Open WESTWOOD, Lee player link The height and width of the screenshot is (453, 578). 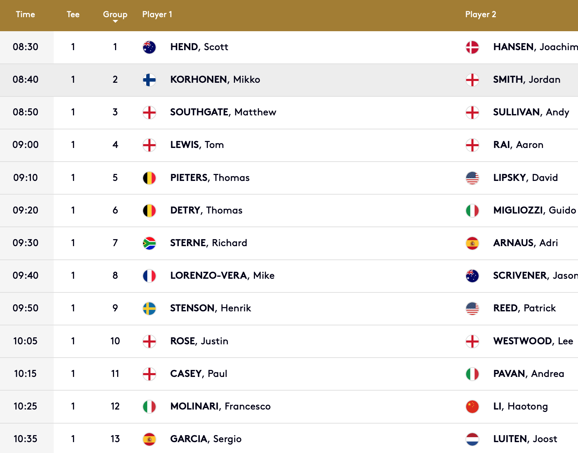[x=533, y=341]
